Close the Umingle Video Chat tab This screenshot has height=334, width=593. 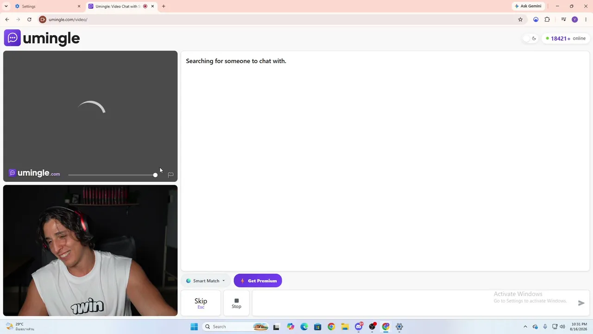click(x=152, y=6)
